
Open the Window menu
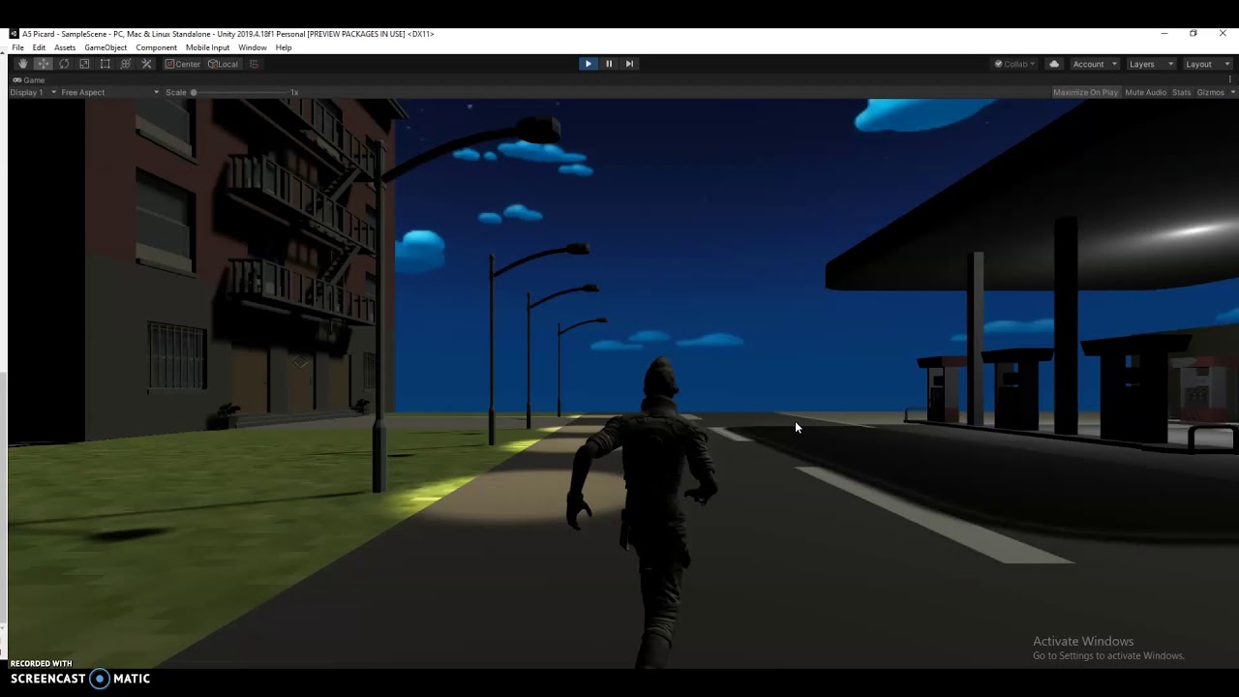pyautogui.click(x=253, y=47)
